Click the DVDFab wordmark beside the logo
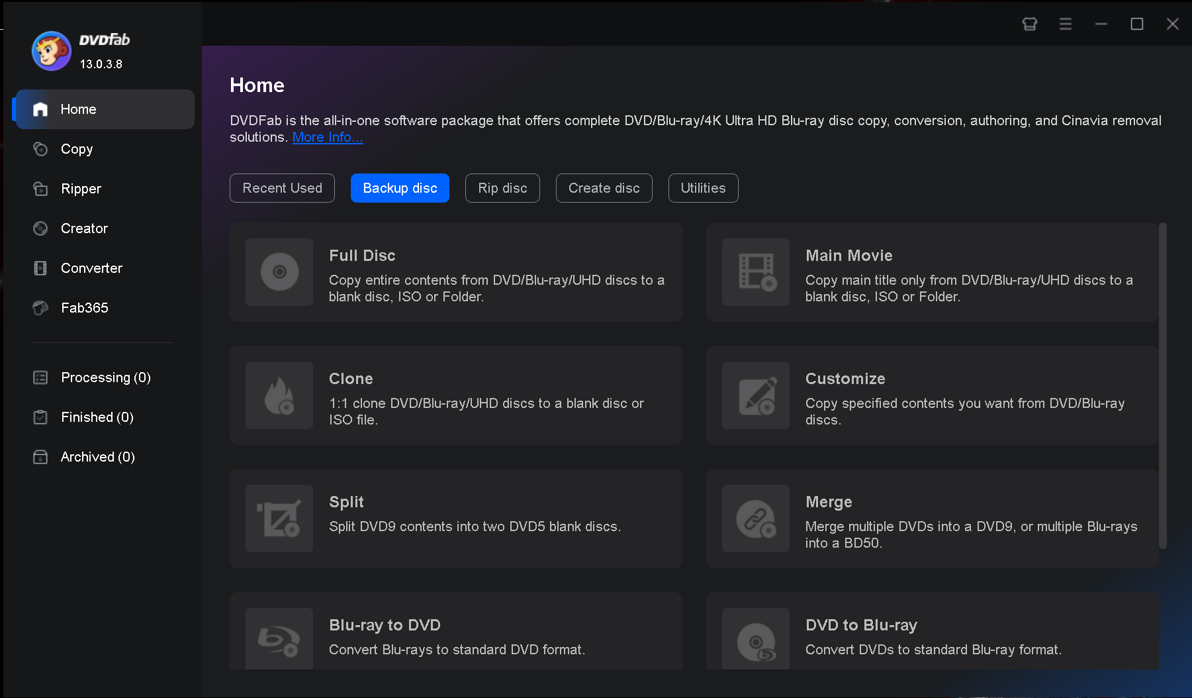The width and height of the screenshot is (1192, 698). [105, 40]
